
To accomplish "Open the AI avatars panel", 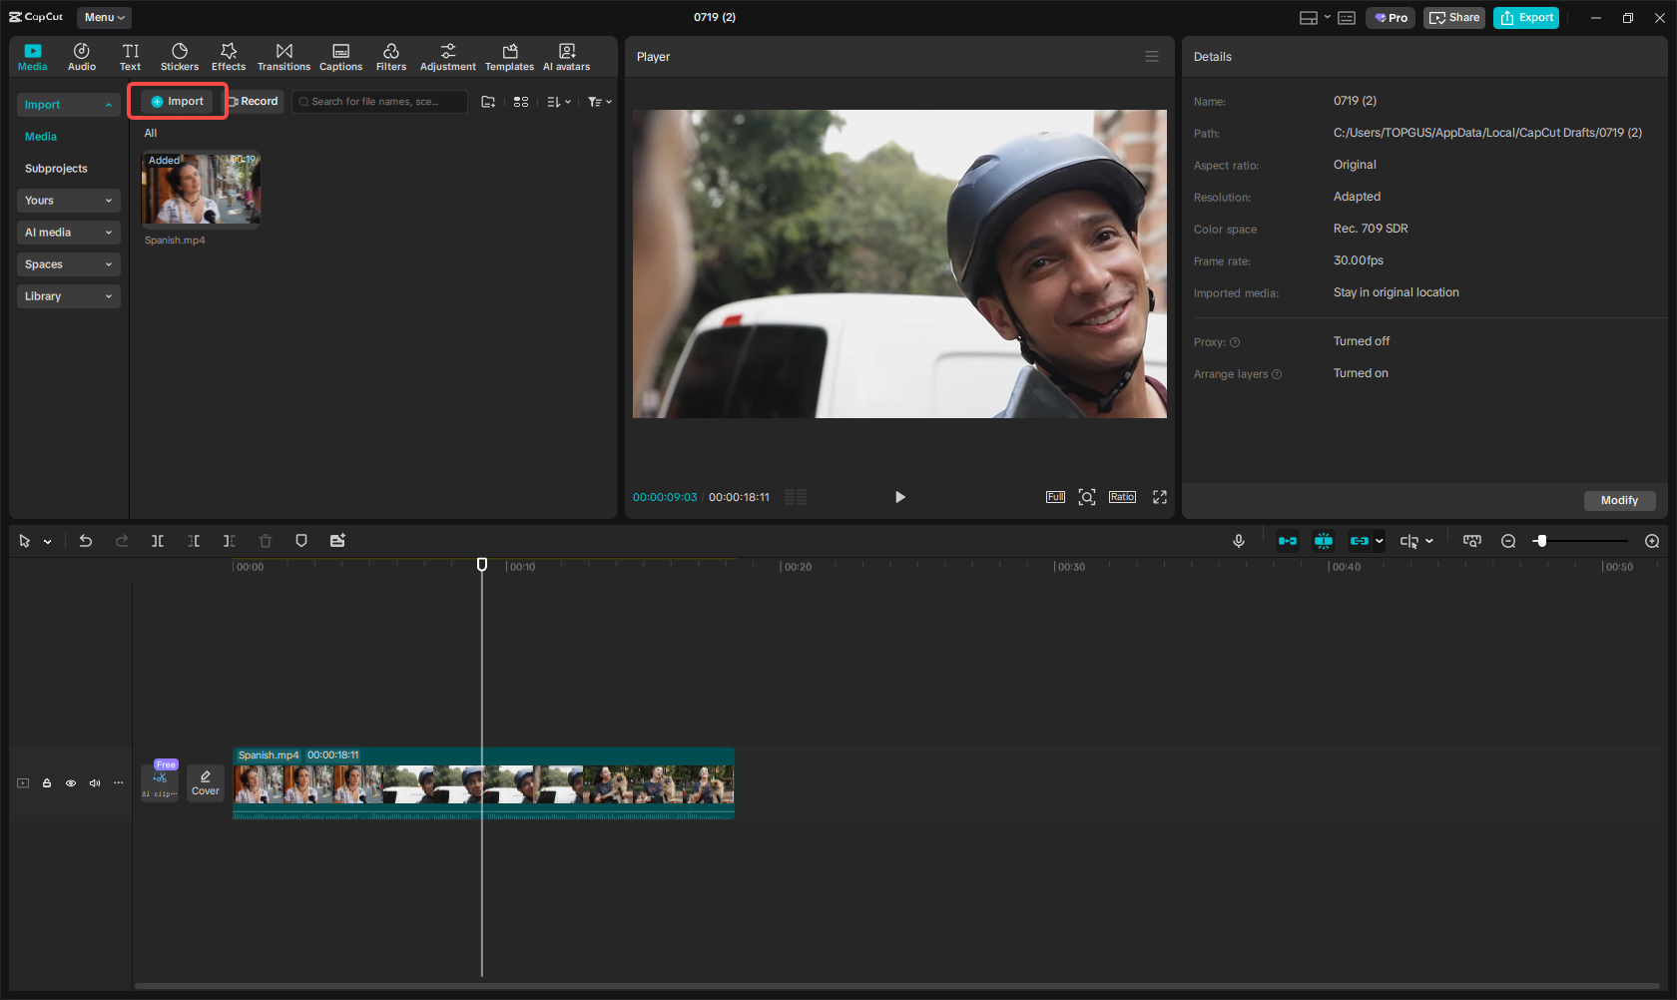I will pyautogui.click(x=566, y=56).
